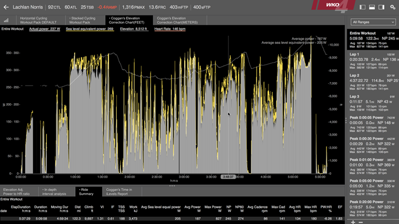Image resolution: width=399 pixels, height=224 pixels.
Task: Switch to Stacked Cycling Workout Pack tab
Action: tap(82, 20)
